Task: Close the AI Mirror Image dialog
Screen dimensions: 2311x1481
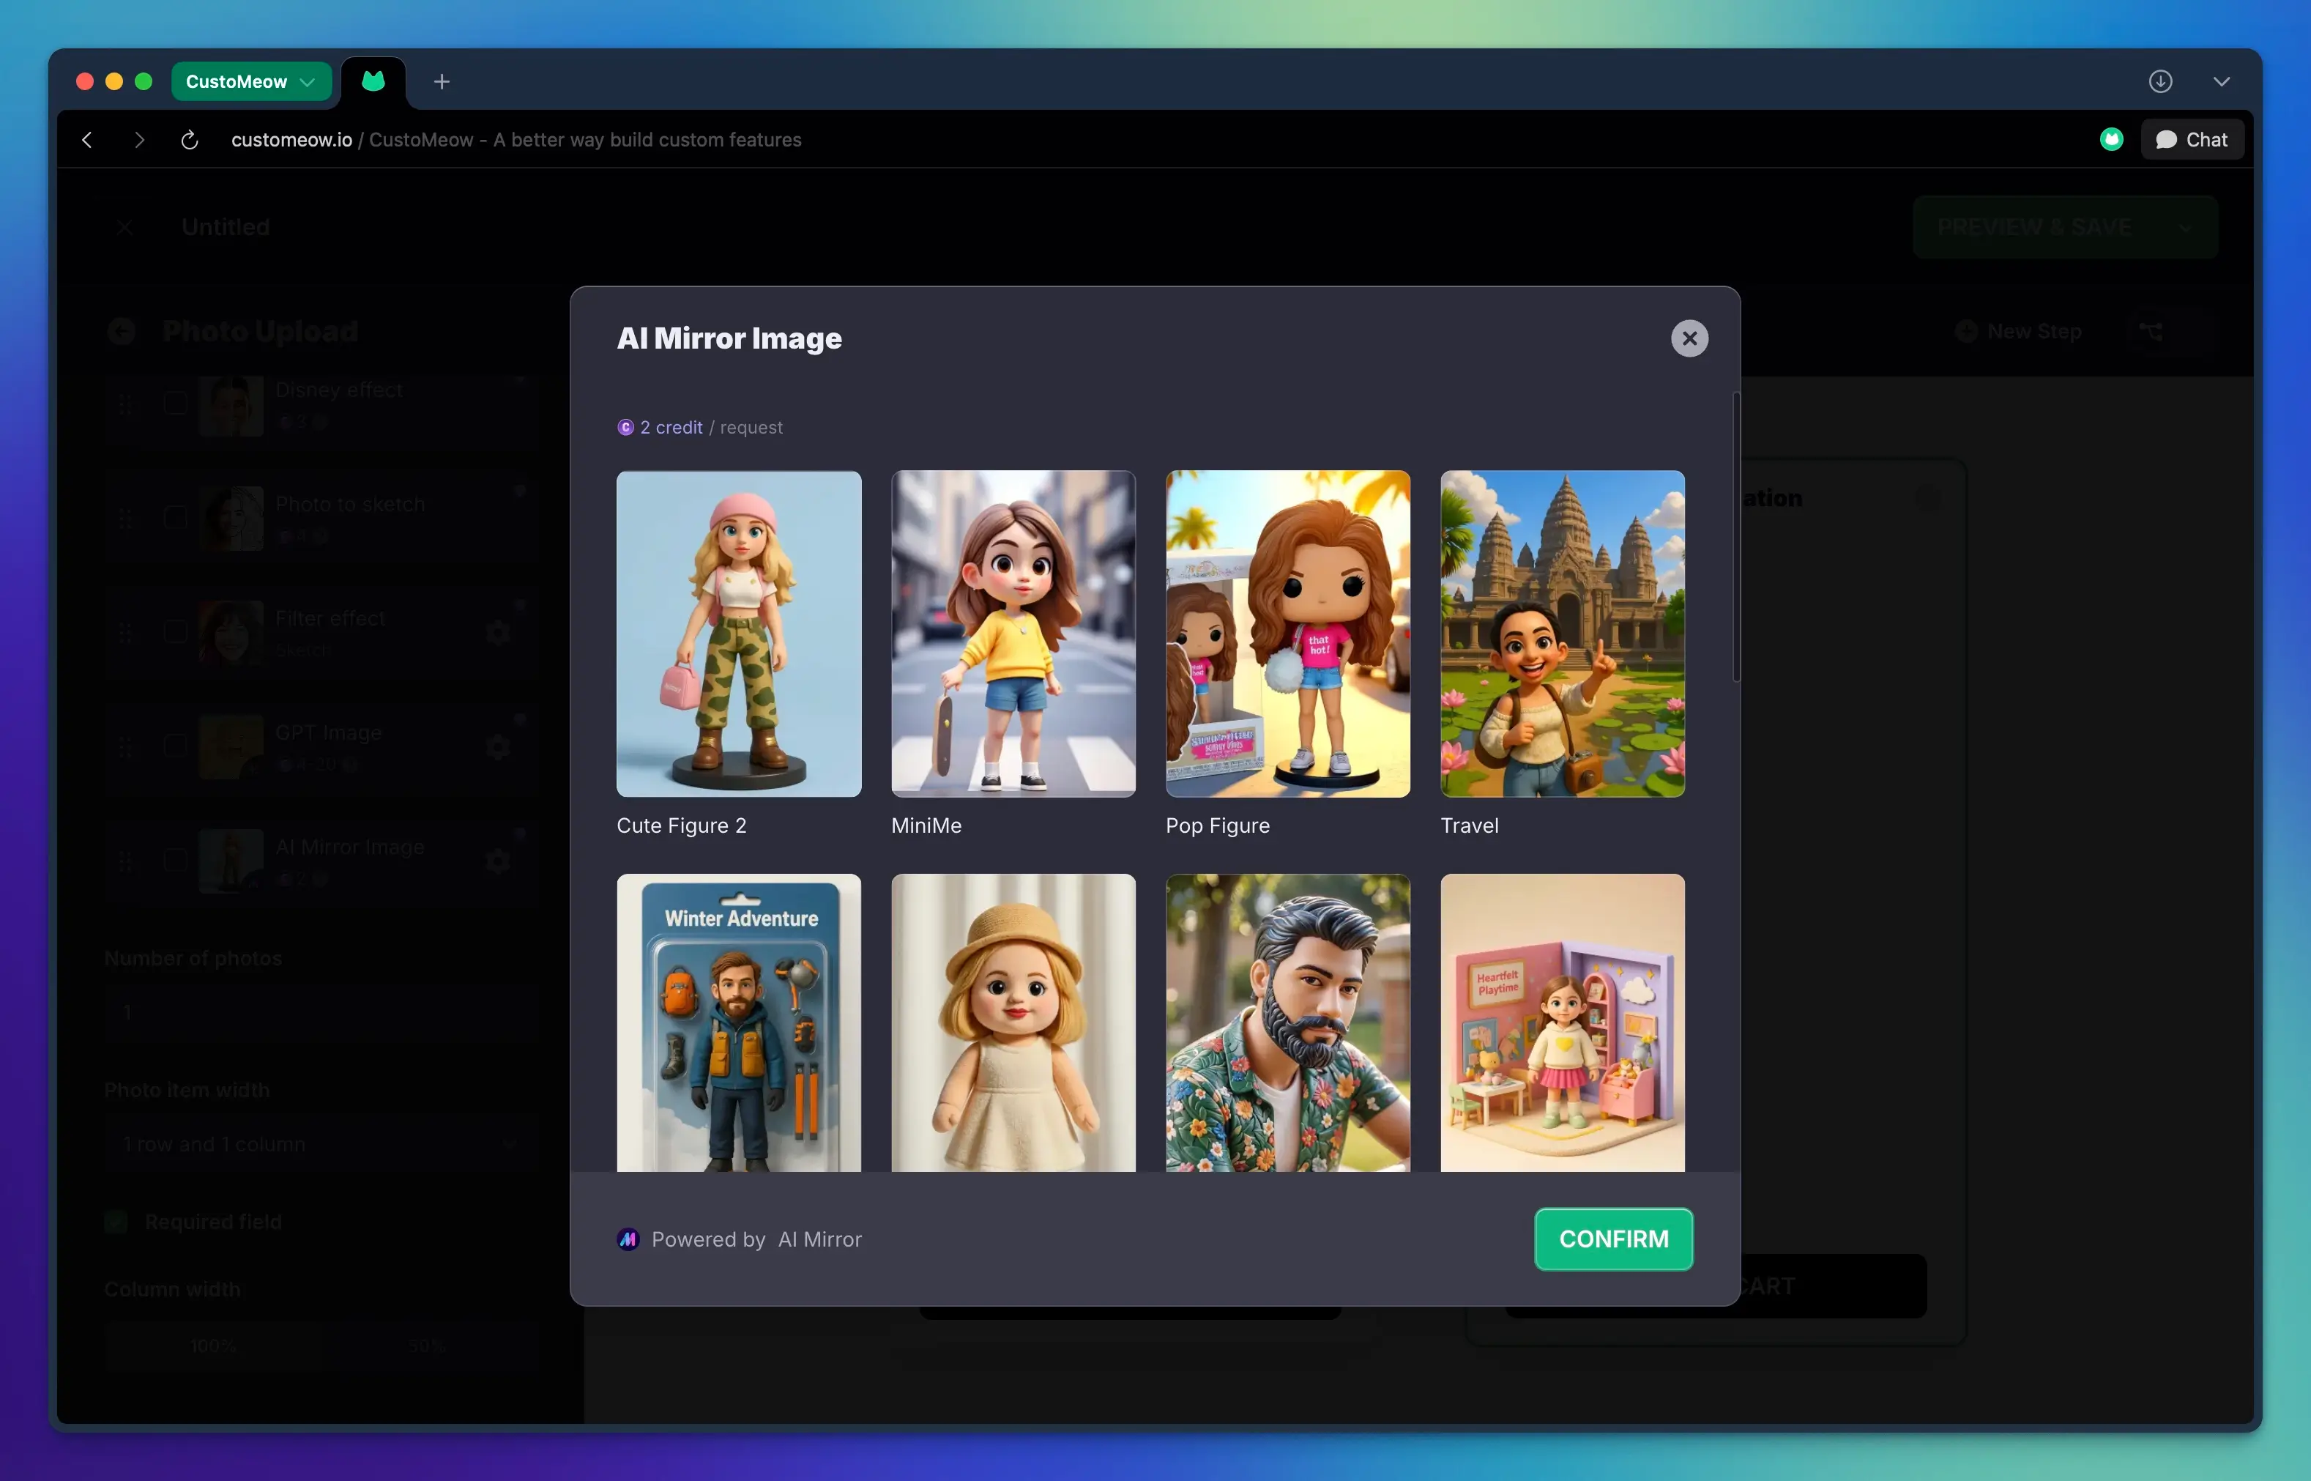Action: tap(1689, 338)
